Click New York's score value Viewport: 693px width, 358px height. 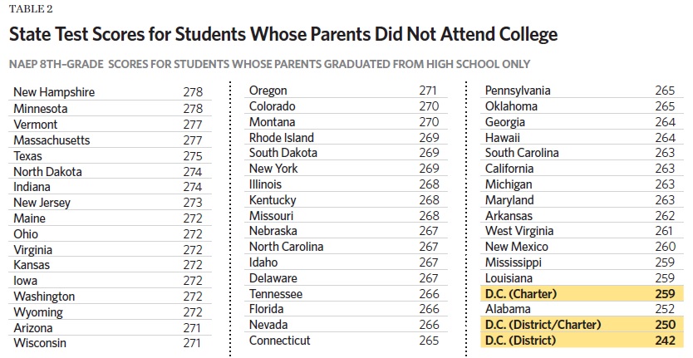click(x=429, y=169)
